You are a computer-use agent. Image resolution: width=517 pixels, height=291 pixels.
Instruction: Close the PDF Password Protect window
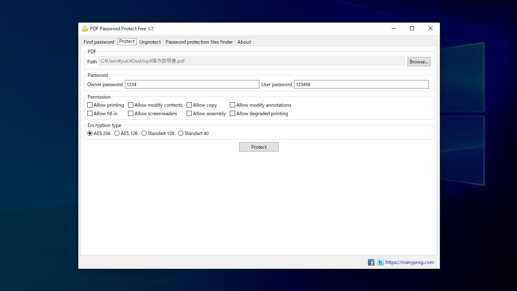431,28
